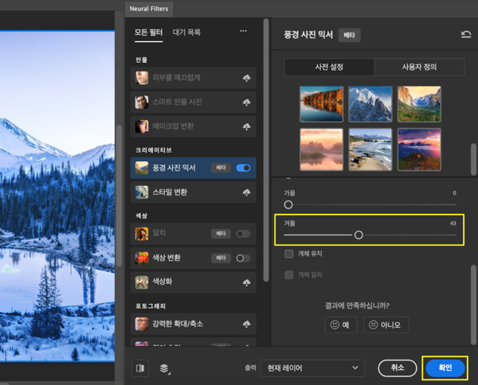Click the 메이크업 변환 filter icon

point(141,126)
